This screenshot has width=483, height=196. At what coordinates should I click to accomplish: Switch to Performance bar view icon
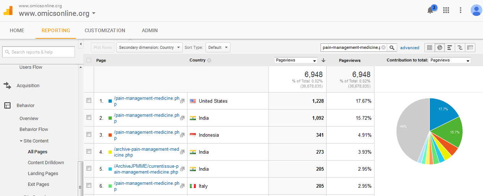[x=450, y=47]
